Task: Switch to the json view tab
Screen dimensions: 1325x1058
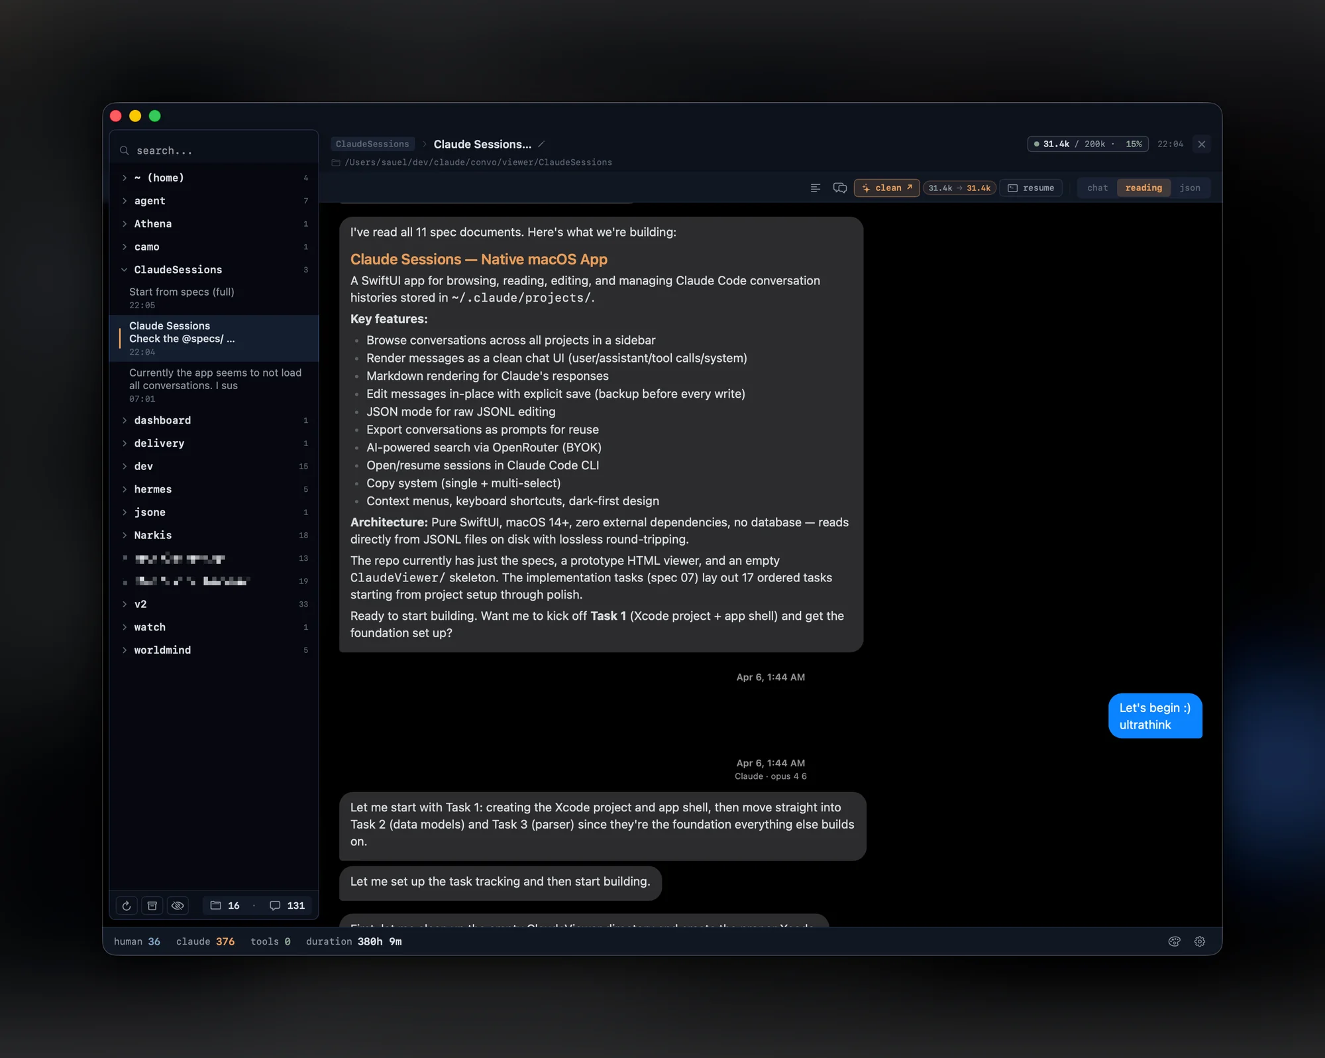Action: coord(1190,188)
